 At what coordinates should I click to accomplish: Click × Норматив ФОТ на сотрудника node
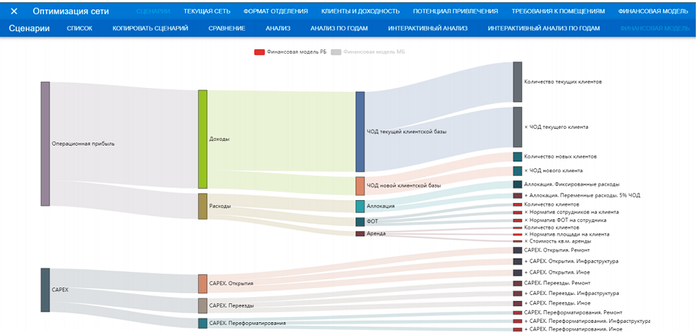[517, 220]
